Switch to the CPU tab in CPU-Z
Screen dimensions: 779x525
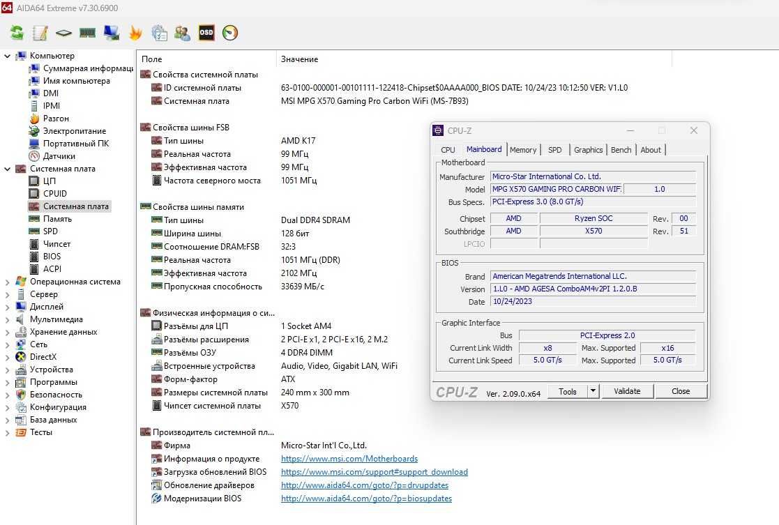click(x=448, y=150)
